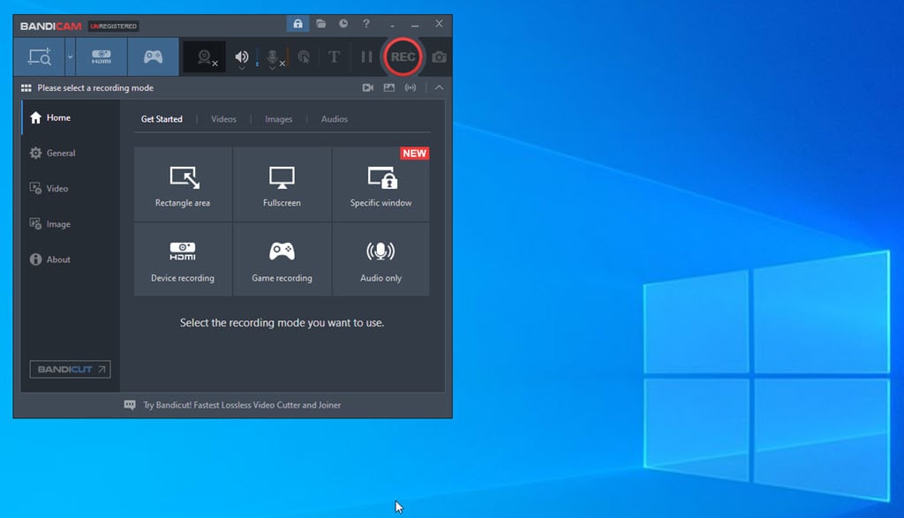Choose the Specific window recording mode
The image size is (904, 518).
[x=381, y=184]
